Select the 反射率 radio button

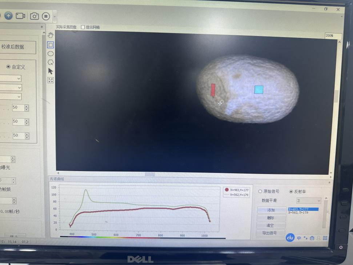tap(291, 191)
